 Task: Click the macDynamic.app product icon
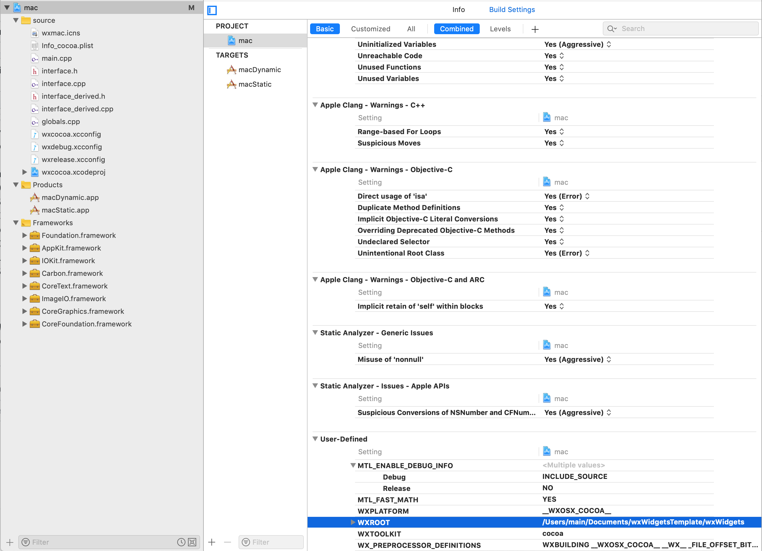(x=34, y=197)
